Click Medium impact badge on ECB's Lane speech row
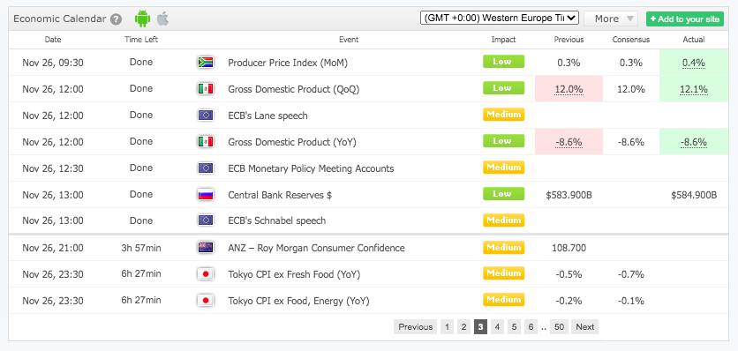The image size is (738, 351). click(x=503, y=115)
